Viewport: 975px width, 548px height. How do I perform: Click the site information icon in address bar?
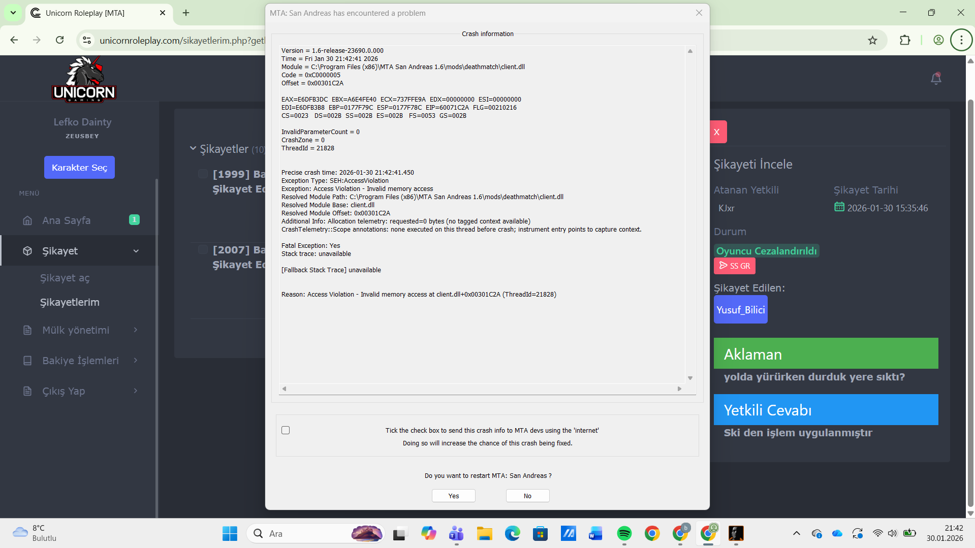point(87,40)
